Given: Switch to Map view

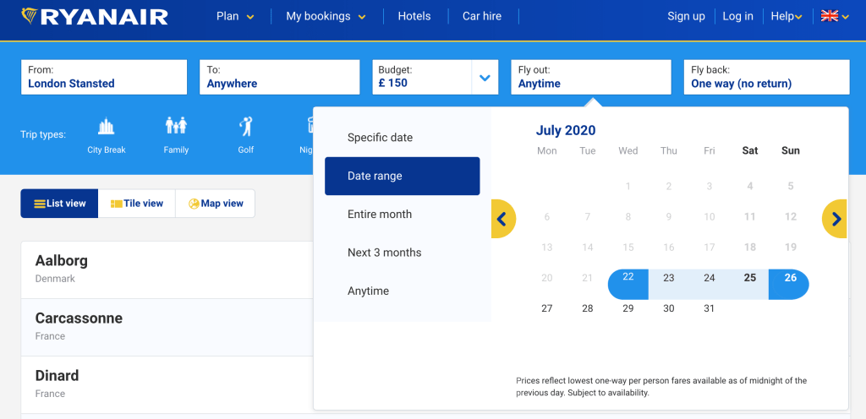Looking at the screenshot, I should (x=216, y=204).
